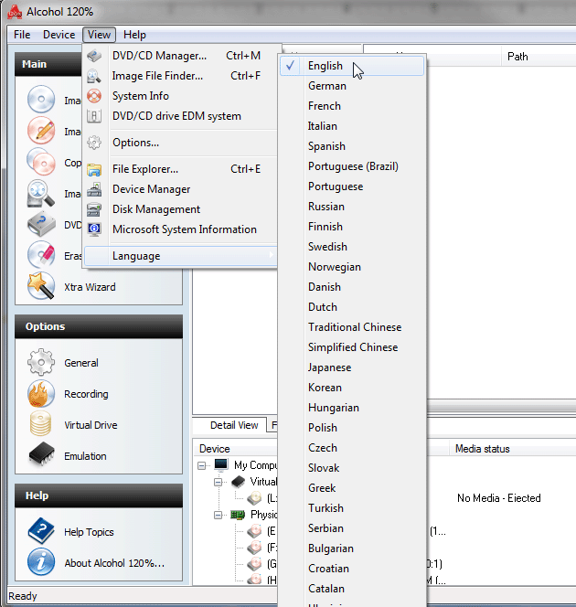This screenshot has height=607, width=576.
Task: Select Japanese language
Action: click(352, 367)
